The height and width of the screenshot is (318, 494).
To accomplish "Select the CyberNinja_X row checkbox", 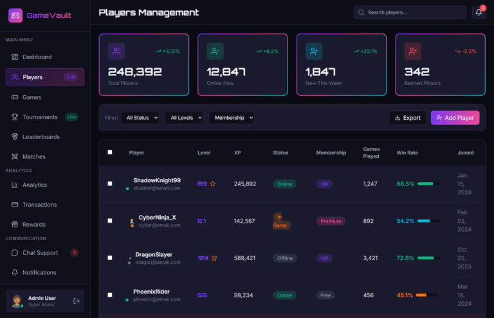I will pos(110,221).
